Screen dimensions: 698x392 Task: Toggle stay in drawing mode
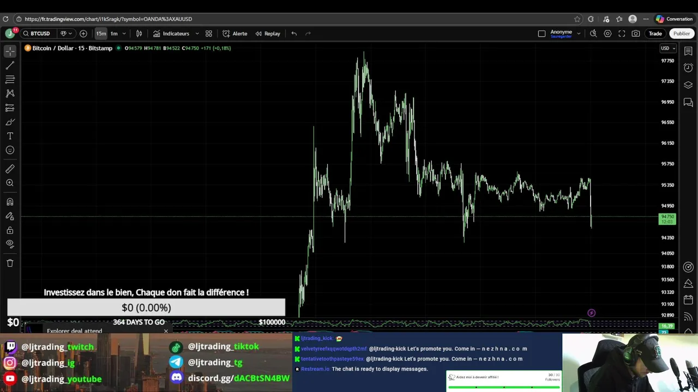click(10, 216)
